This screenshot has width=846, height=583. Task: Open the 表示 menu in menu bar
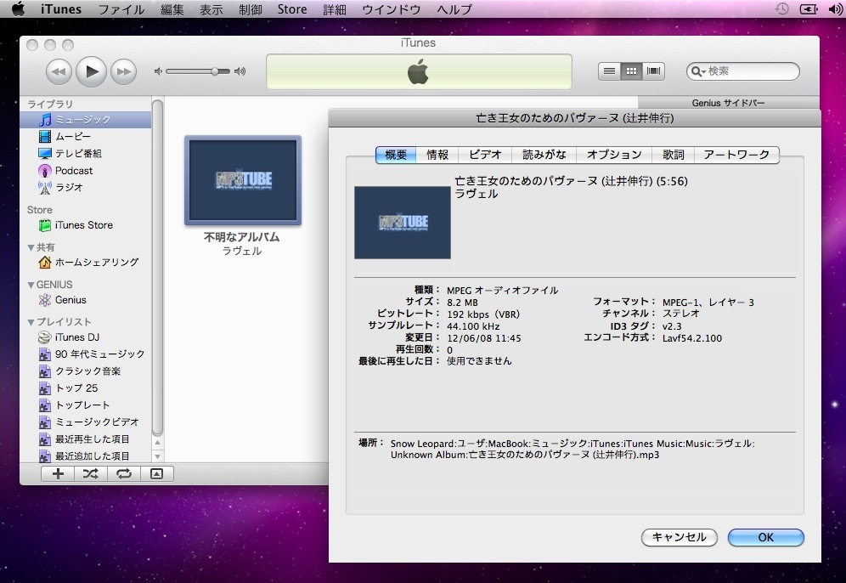pyautogui.click(x=211, y=9)
